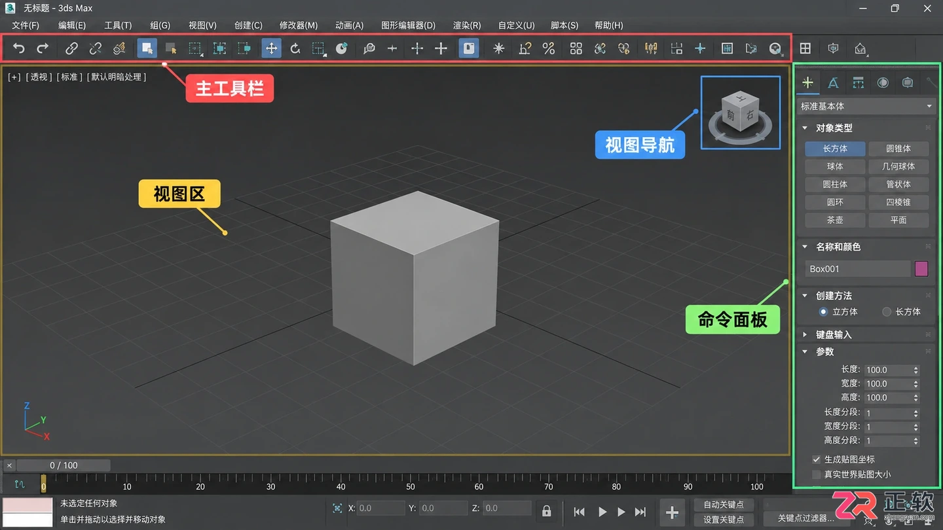
Task: Open the [默认明暗处理] viewport shading menu
Action: [x=117, y=77]
